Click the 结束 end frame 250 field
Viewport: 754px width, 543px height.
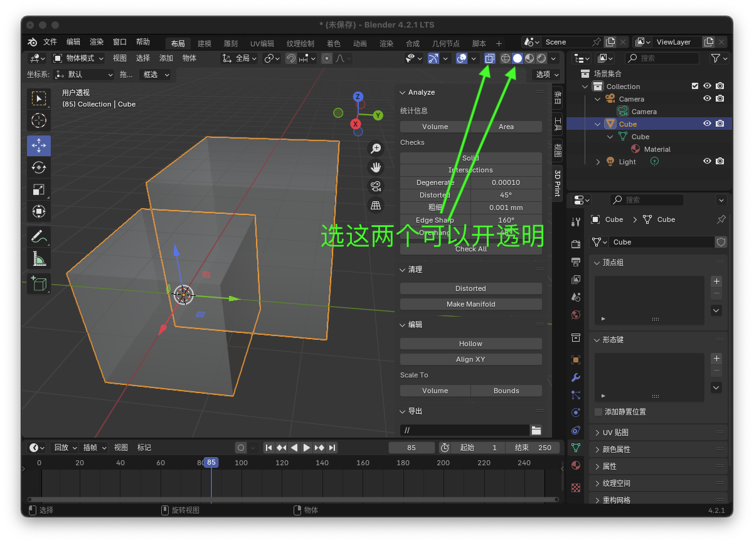(533, 448)
